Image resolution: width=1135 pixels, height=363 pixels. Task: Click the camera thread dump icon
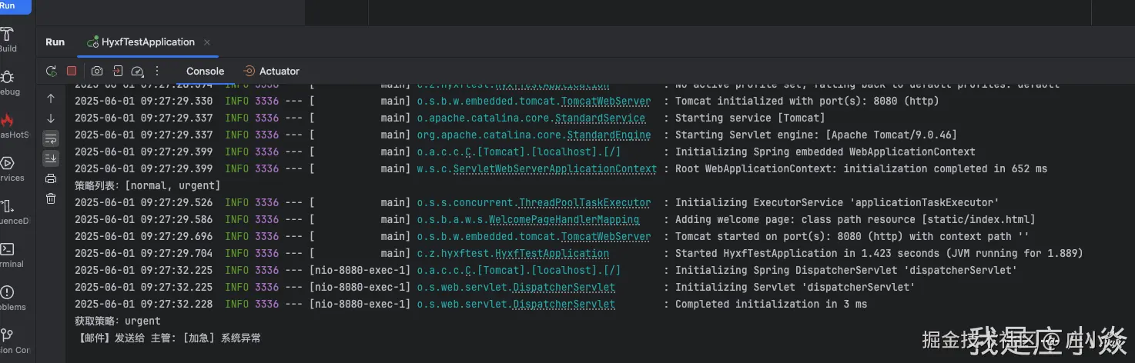tap(97, 71)
